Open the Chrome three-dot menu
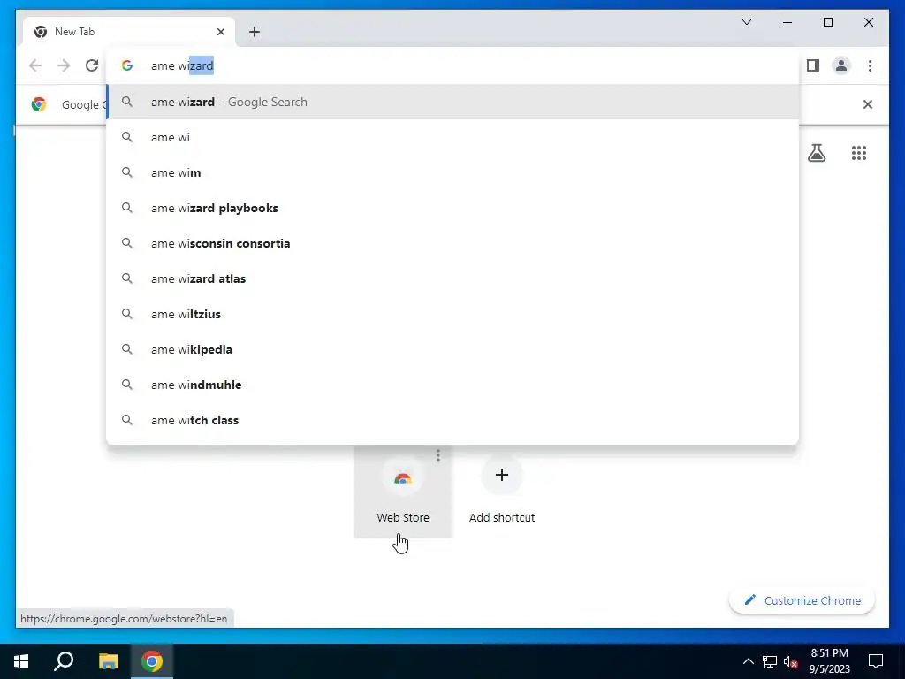 tap(870, 65)
